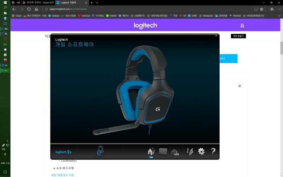283x177 pixels.
Task: Open File Explorer from the taskbar
Action: (x=5, y=13)
